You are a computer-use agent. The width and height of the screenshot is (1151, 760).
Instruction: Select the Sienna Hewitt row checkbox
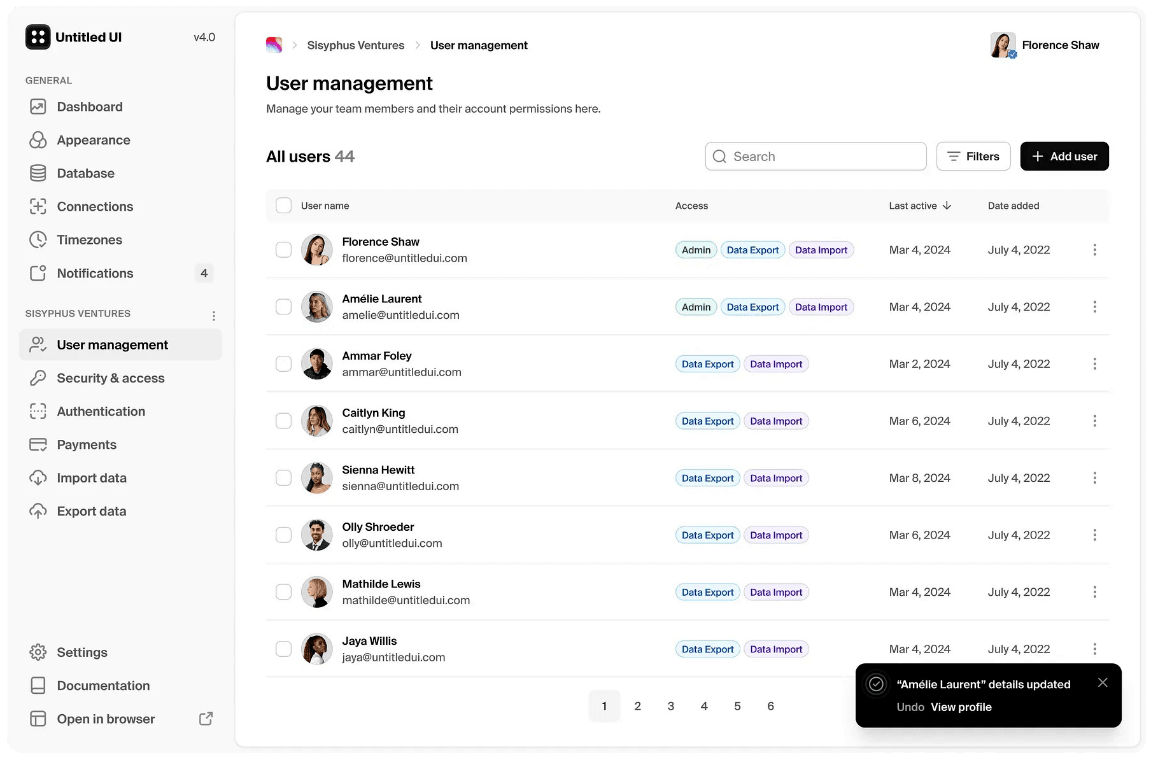click(284, 478)
